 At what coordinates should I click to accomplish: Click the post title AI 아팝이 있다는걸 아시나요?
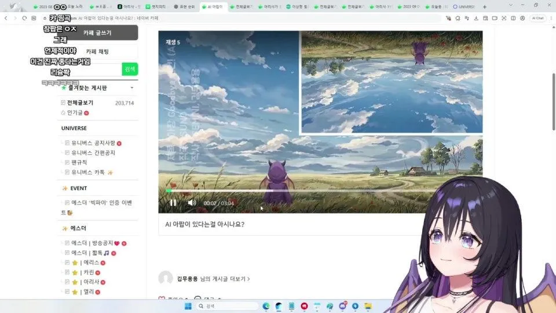(204, 224)
